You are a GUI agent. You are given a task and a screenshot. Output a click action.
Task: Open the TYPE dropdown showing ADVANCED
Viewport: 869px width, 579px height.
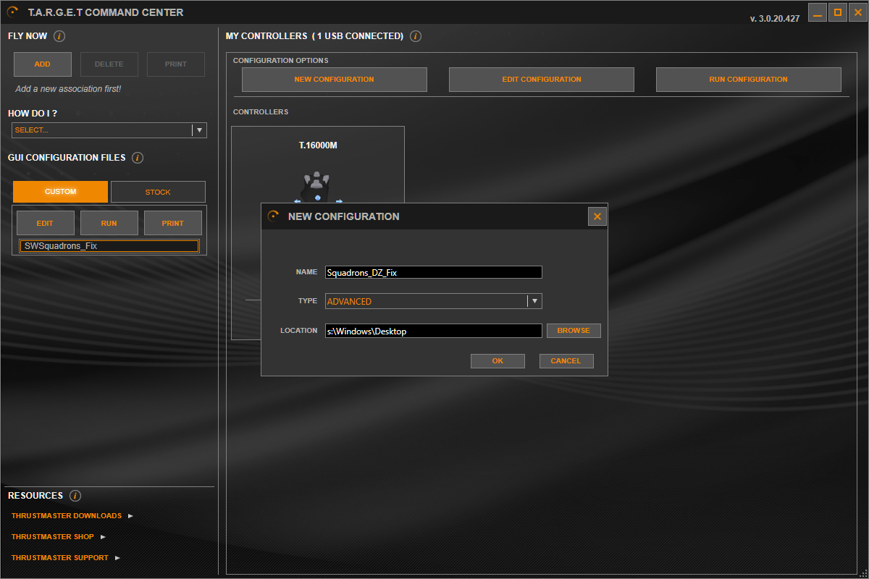coord(434,301)
